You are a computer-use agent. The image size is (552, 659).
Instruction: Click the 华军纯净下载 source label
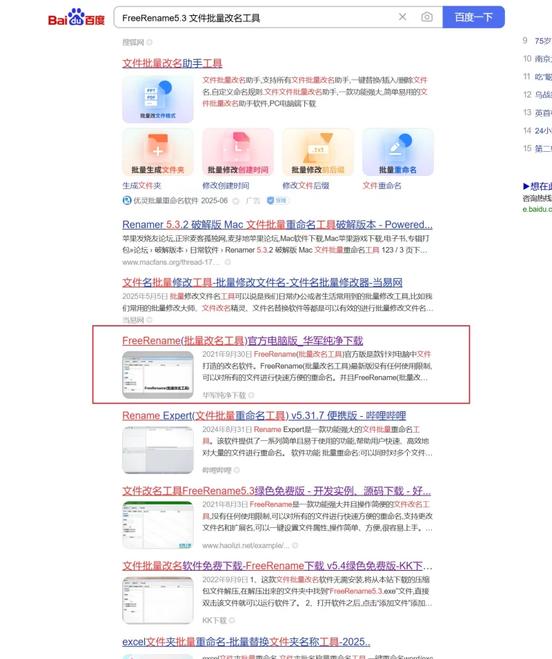(x=224, y=395)
